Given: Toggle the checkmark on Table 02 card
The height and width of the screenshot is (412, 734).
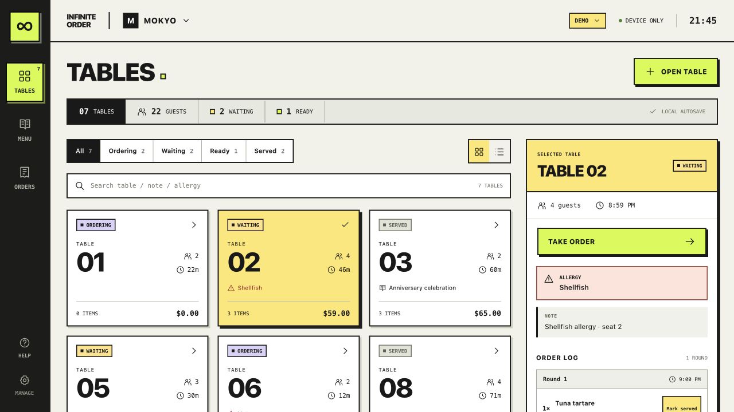Looking at the screenshot, I should pos(345,225).
